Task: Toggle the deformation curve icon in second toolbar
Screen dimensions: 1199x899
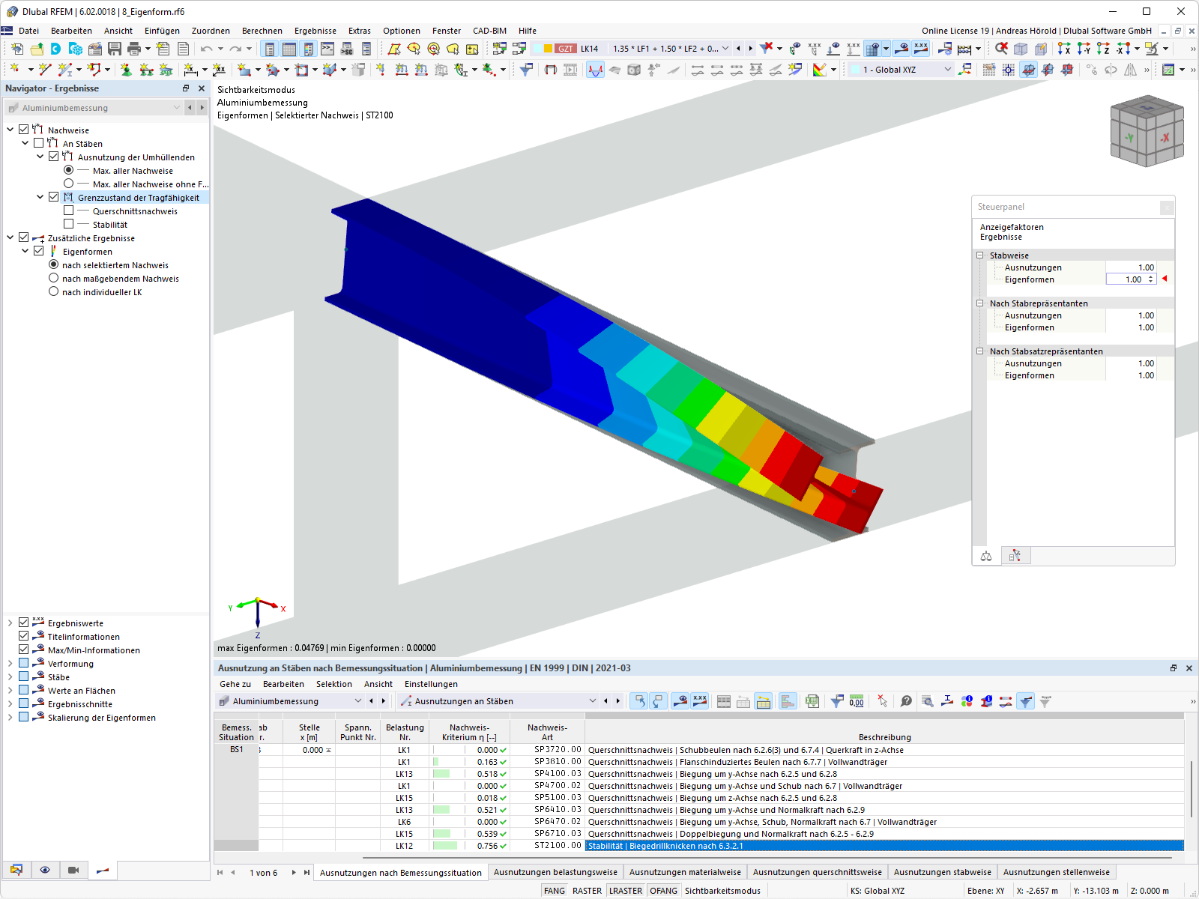Action: [595, 70]
